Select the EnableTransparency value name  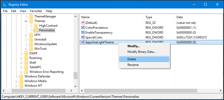point(99,33)
